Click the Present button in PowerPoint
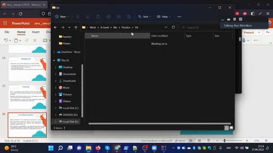 (249, 32)
